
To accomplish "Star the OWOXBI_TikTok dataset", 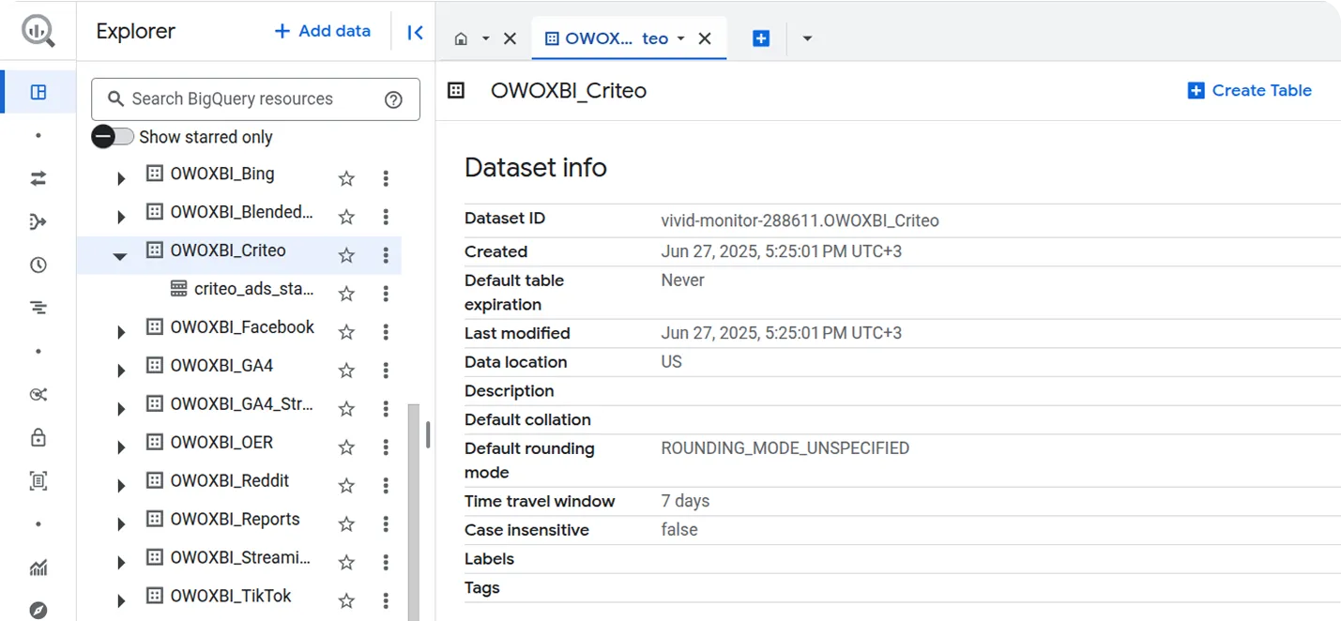I will 346,601.
